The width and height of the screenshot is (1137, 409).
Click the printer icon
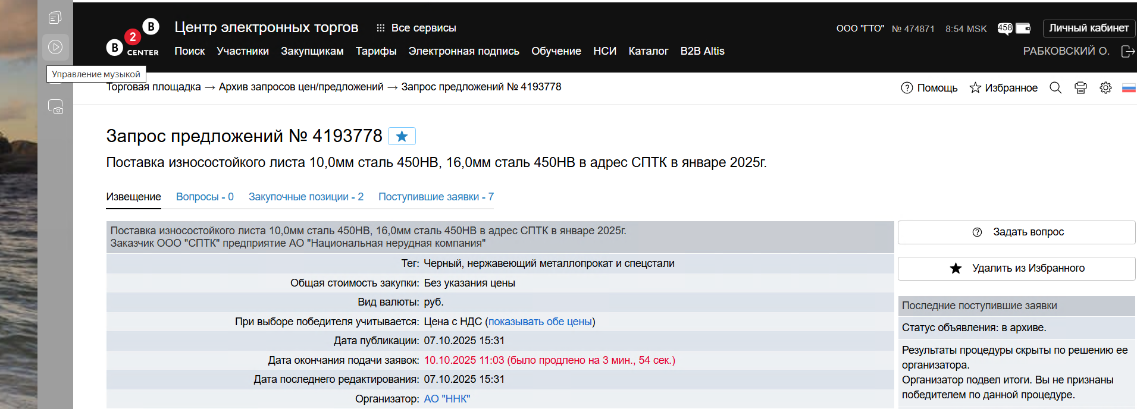pyautogui.click(x=1080, y=88)
